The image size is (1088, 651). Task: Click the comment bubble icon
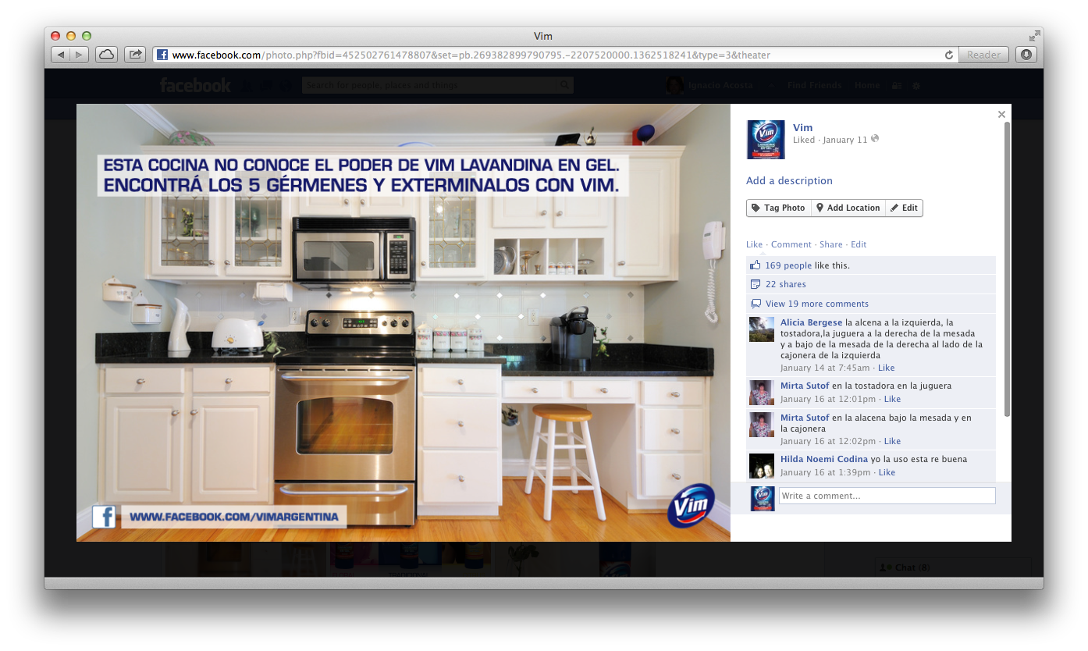coord(756,304)
